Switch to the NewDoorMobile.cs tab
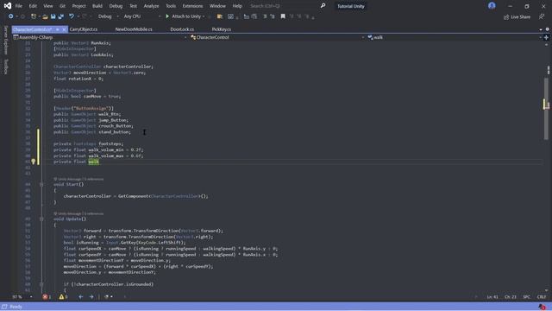This screenshot has height=311, width=552. [134, 29]
